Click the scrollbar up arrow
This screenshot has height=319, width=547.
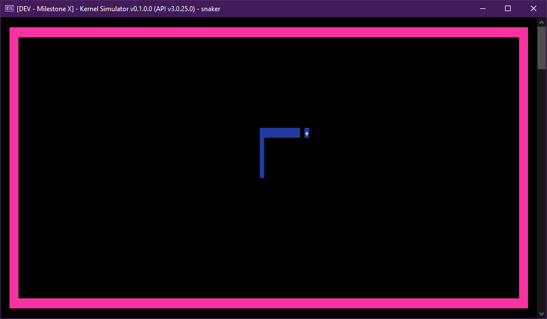click(x=542, y=22)
